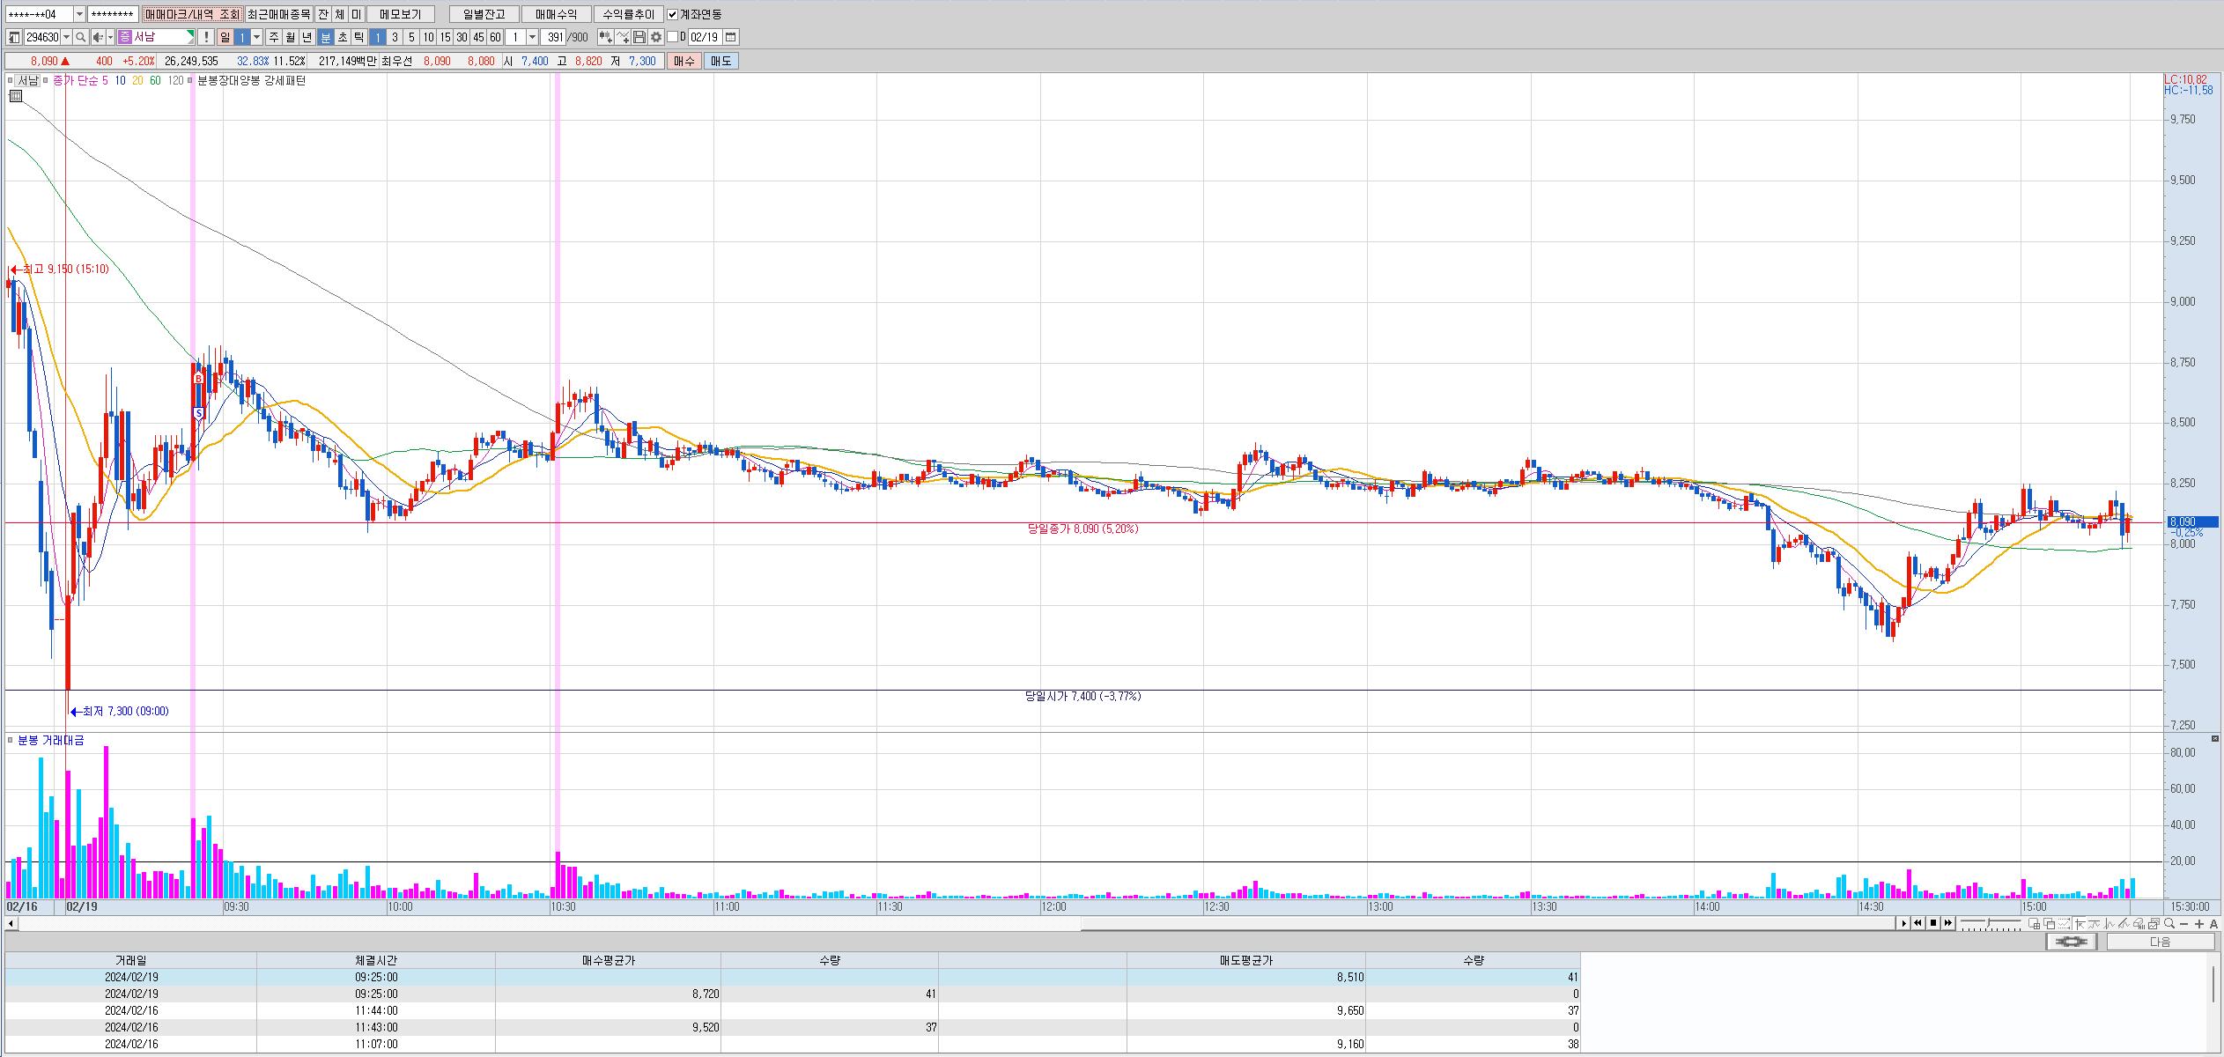Expand the account number dropdown
Image resolution: width=2224 pixels, height=1057 pixels.
[x=79, y=14]
